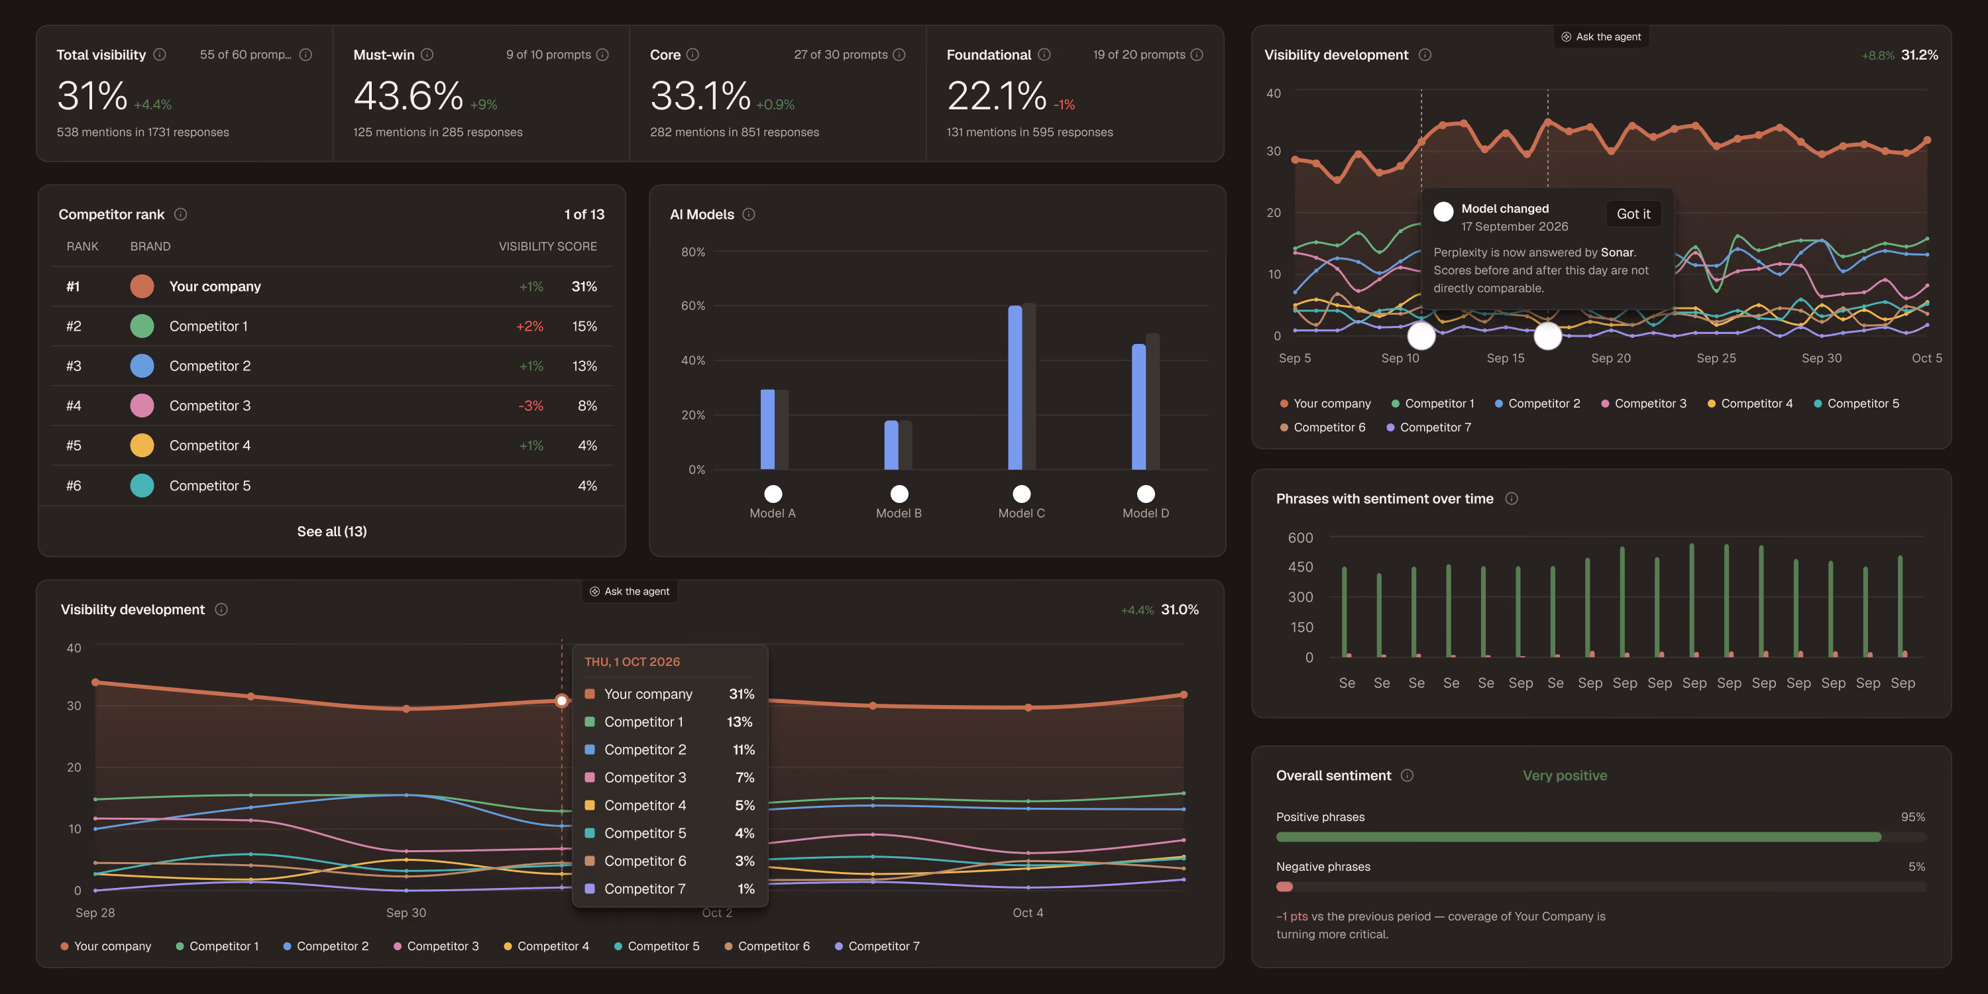Select Competitor 1 row in Competitor rank
This screenshot has height=994, width=1988.
(332, 327)
